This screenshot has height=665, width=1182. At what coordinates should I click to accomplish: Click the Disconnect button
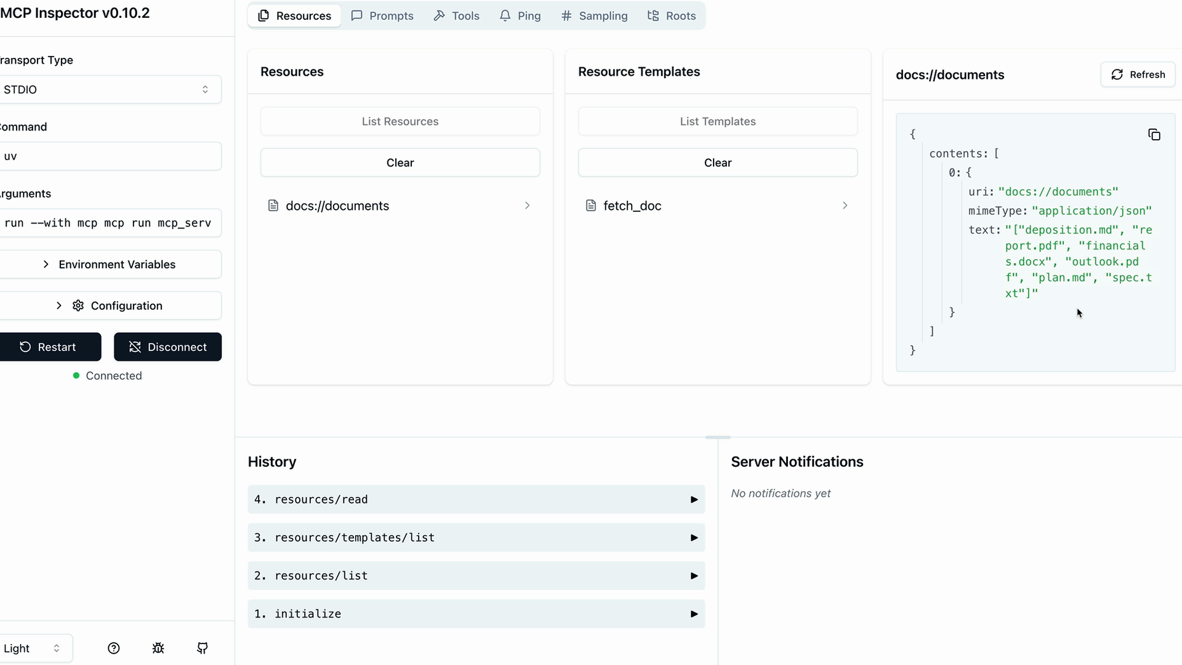click(x=167, y=347)
